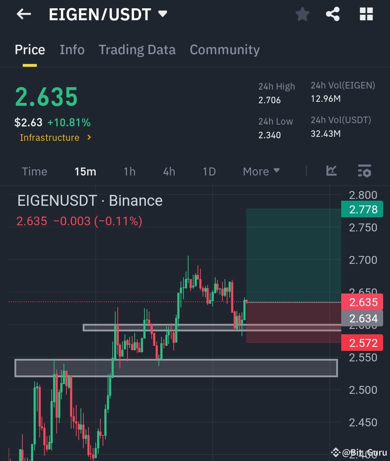Tap the current price label 2.635
Screen dimensions: 390x461
point(362,302)
